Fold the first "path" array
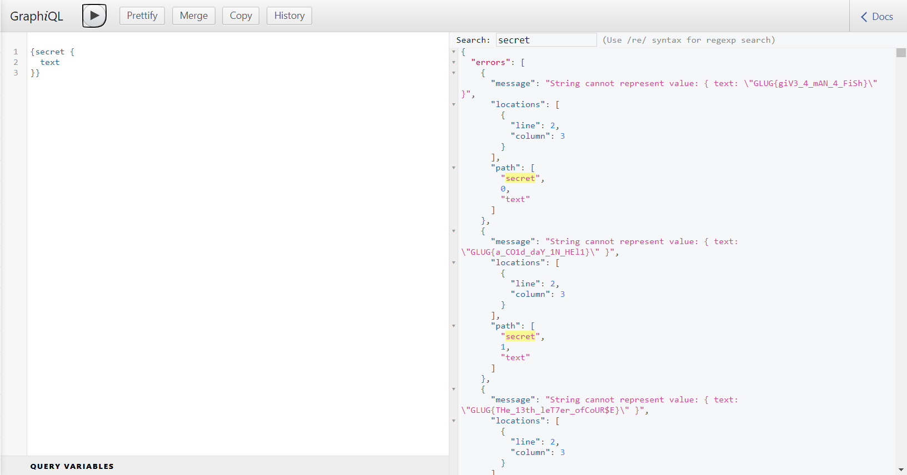Screen dimensions: 907x475 (x=454, y=168)
